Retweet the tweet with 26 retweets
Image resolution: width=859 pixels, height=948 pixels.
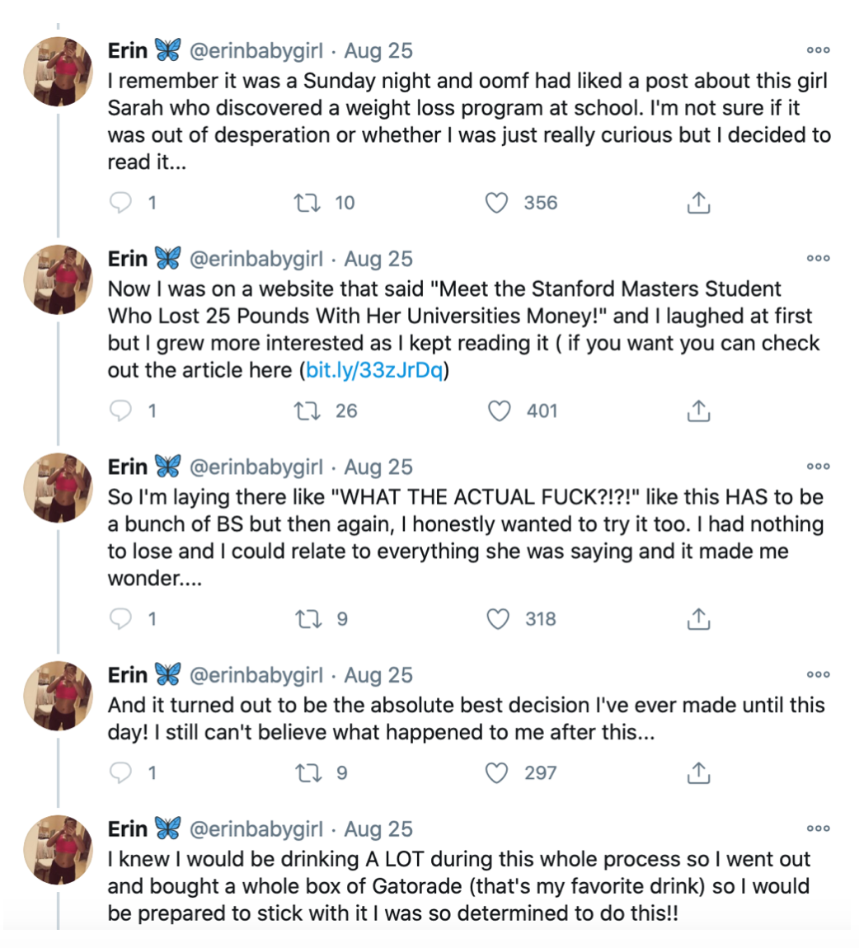tap(307, 411)
